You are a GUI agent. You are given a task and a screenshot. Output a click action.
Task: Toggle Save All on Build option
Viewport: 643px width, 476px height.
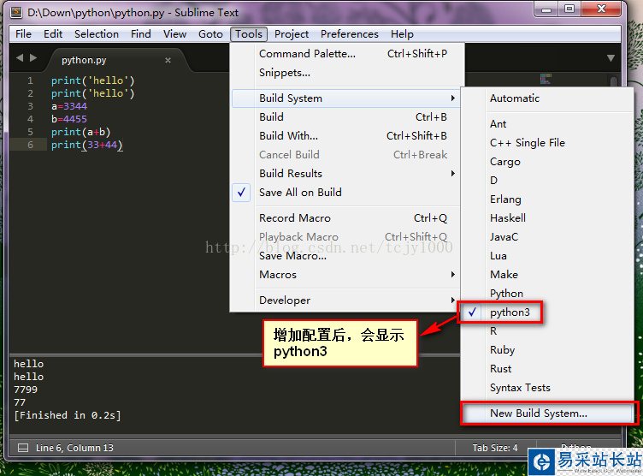coord(345,193)
